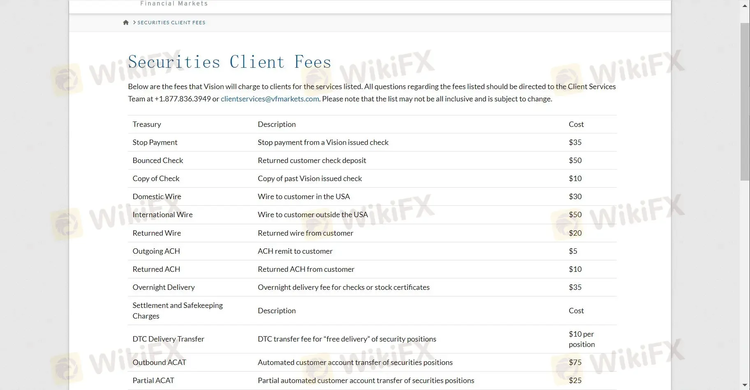Click the $5 Outgoing ACH cost

click(573, 251)
